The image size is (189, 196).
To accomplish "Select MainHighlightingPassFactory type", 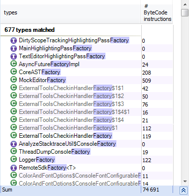I will [55, 48].
